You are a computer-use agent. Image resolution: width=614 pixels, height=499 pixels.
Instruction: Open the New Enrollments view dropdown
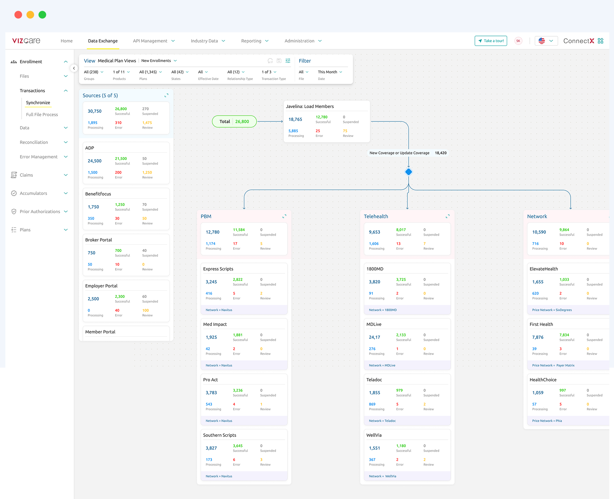[159, 61]
